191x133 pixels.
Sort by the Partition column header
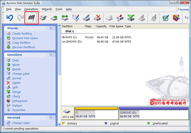click(x=73, y=26)
